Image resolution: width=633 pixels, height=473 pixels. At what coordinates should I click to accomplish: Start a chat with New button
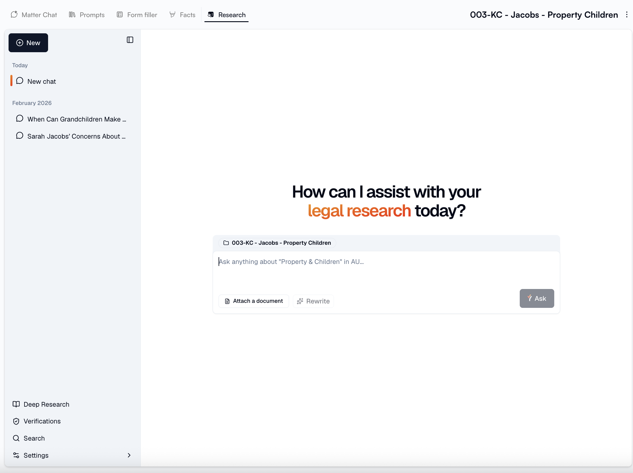point(28,43)
